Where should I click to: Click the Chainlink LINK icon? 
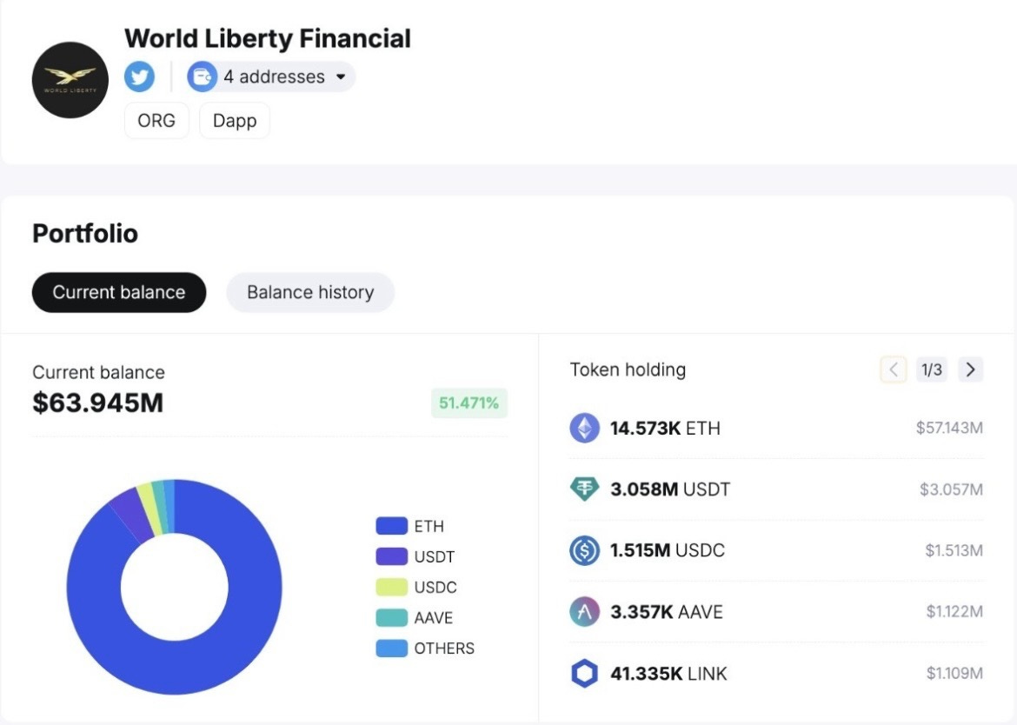584,673
